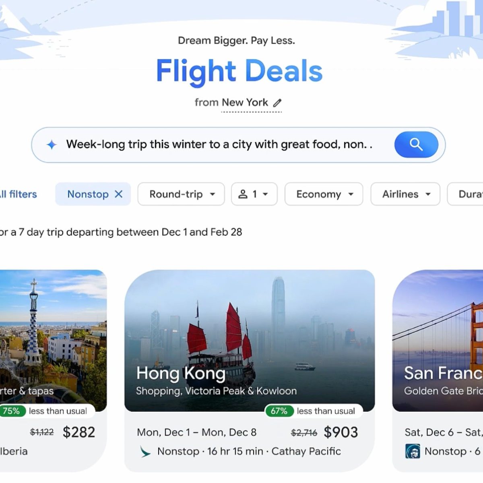Open the Duration filter chip
The height and width of the screenshot is (483, 483).
(465, 194)
